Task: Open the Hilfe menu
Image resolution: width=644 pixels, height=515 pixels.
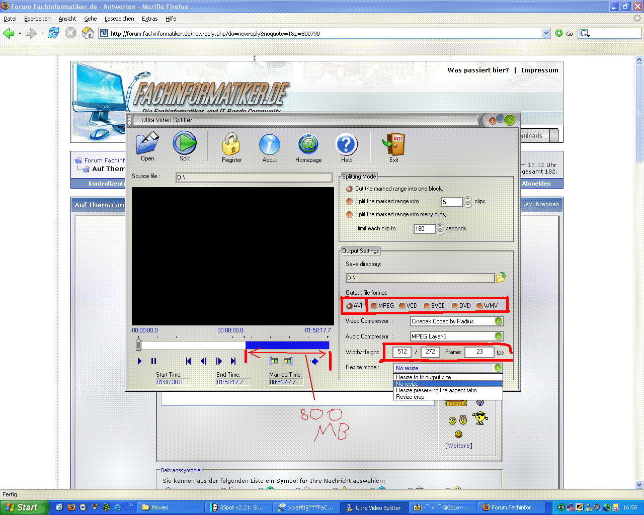Action: point(171,19)
